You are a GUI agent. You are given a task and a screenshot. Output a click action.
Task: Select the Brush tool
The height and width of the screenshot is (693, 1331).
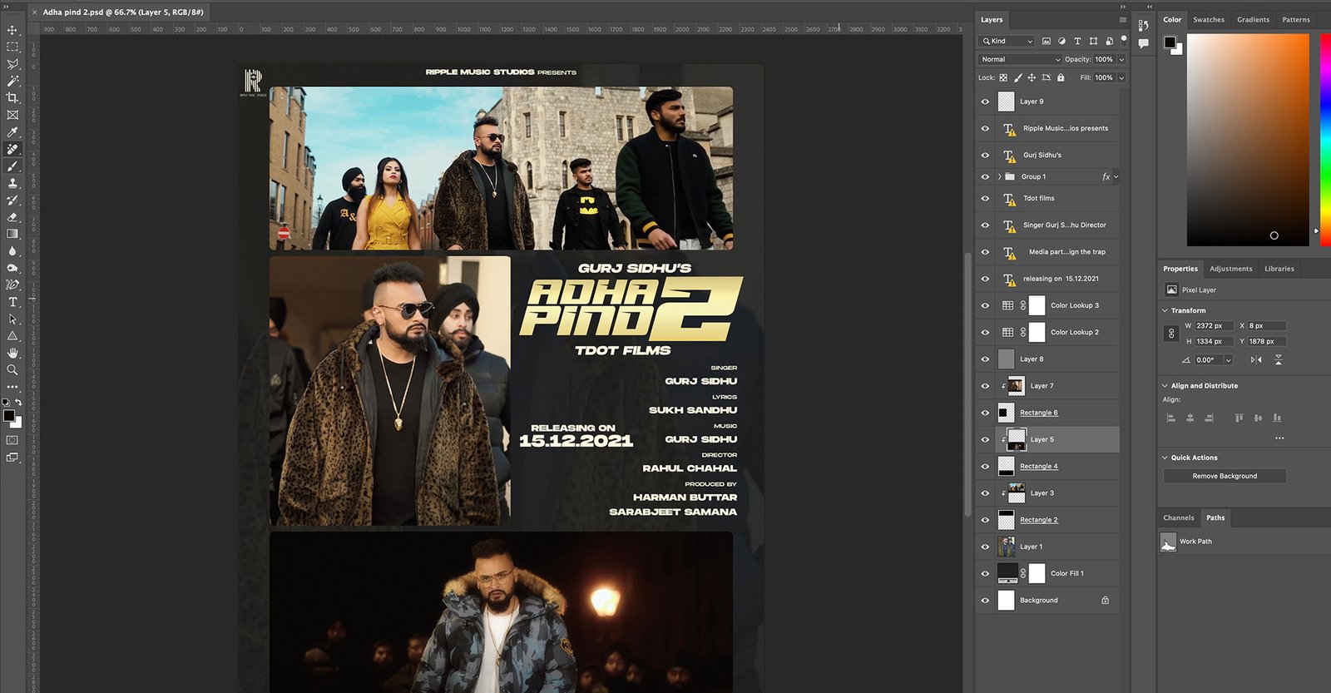12,166
